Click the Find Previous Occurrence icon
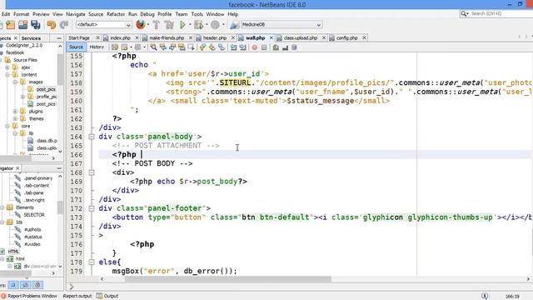 (x=163, y=47)
